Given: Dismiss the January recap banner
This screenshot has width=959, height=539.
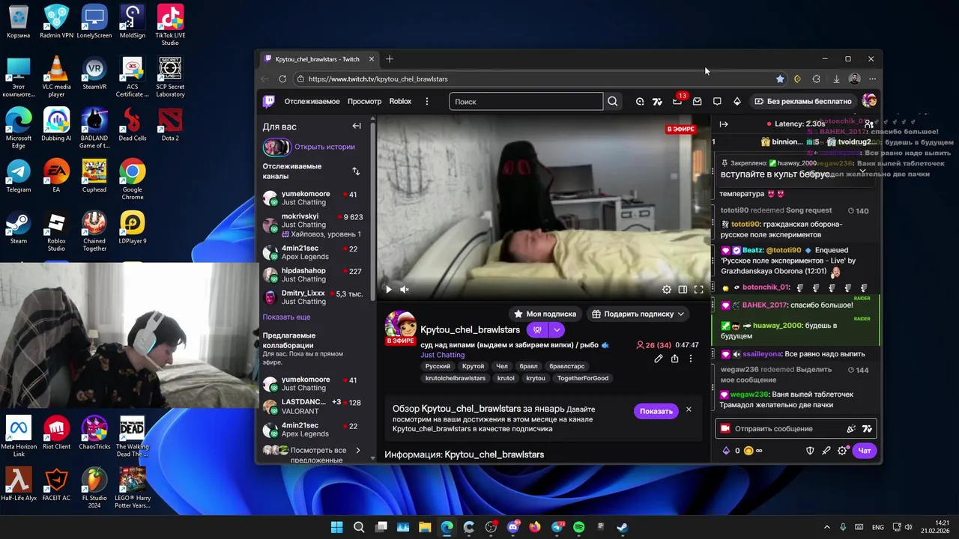Looking at the screenshot, I should (x=689, y=409).
